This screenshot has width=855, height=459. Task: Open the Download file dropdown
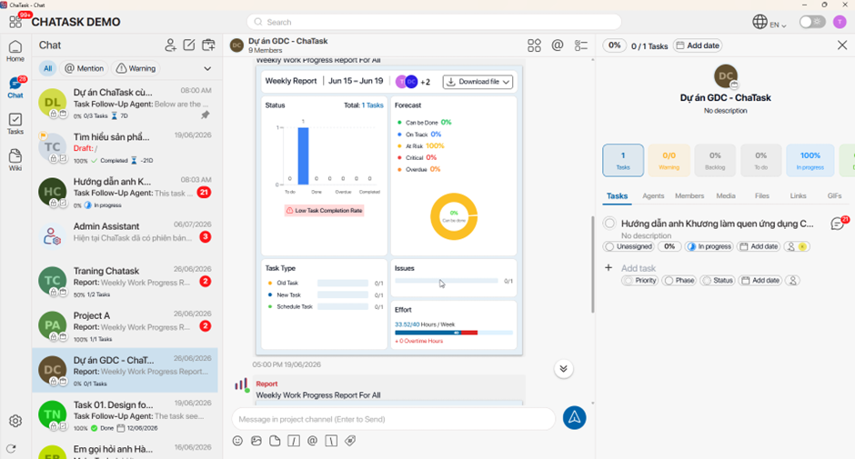478,82
